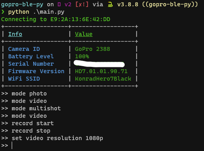Viewport: 204px width, 151px height.
Task: Click the green prompt arrow symbol
Action: [3, 12]
